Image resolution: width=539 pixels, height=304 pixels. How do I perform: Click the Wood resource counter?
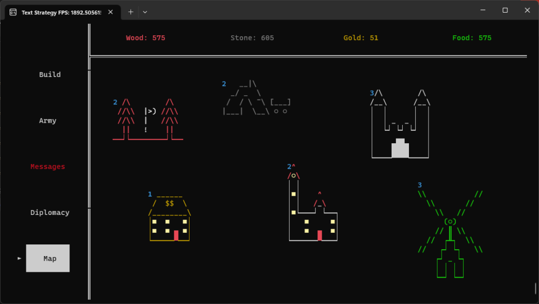pos(146,37)
